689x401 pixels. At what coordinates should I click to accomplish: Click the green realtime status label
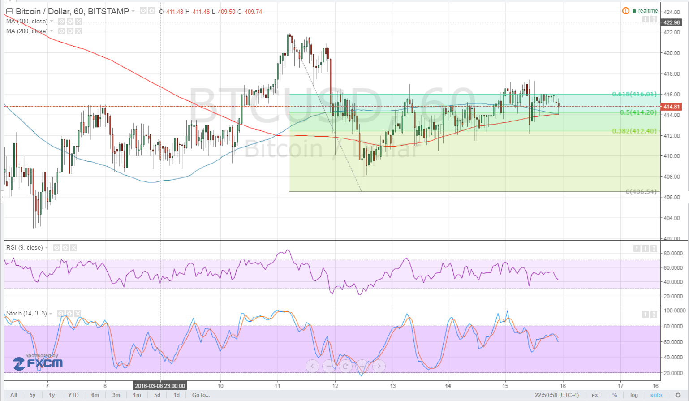click(646, 11)
